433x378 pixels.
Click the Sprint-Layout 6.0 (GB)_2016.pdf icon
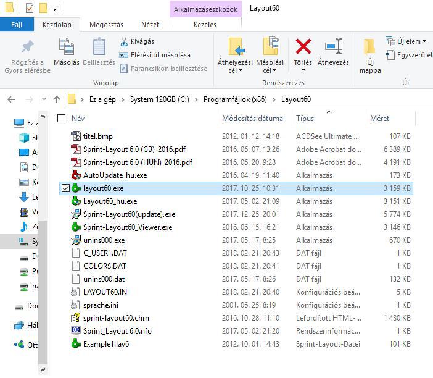76,149
